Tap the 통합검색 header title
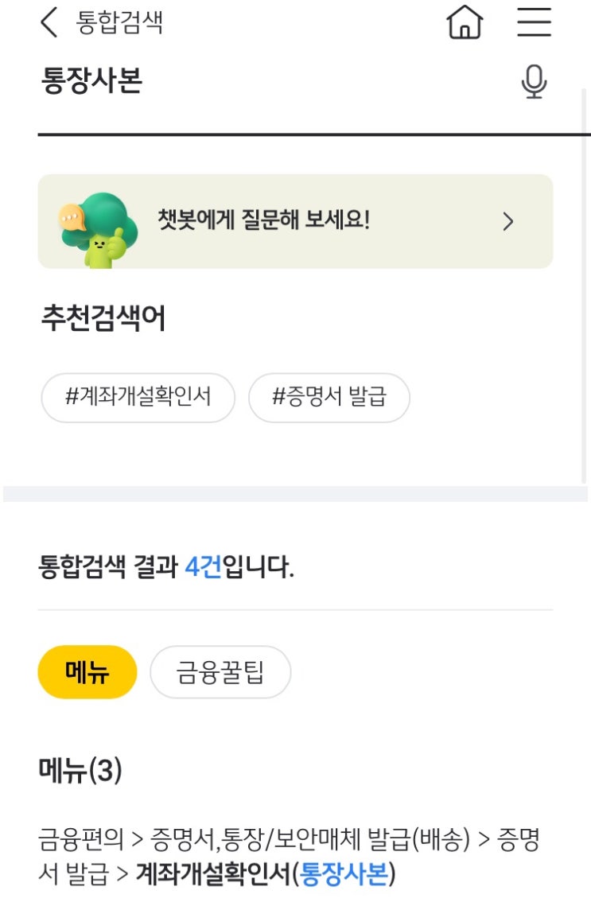The width and height of the screenshot is (591, 914). pos(119,22)
